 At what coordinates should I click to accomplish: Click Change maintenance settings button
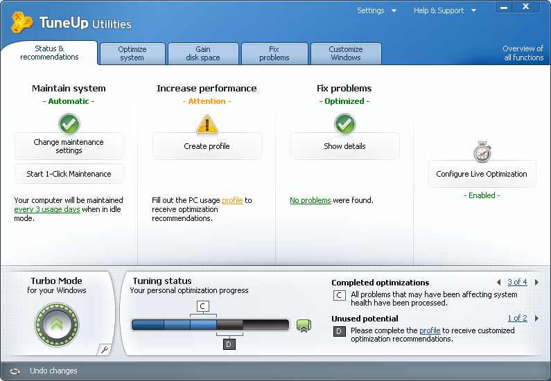click(x=69, y=146)
